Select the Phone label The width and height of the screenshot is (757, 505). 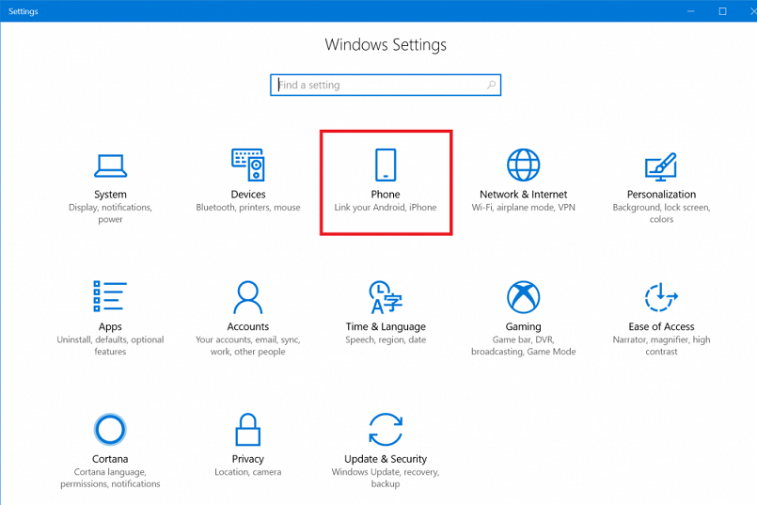tap(386, 194)
